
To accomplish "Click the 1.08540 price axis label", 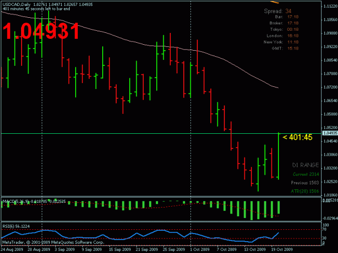I will [330, 60].
